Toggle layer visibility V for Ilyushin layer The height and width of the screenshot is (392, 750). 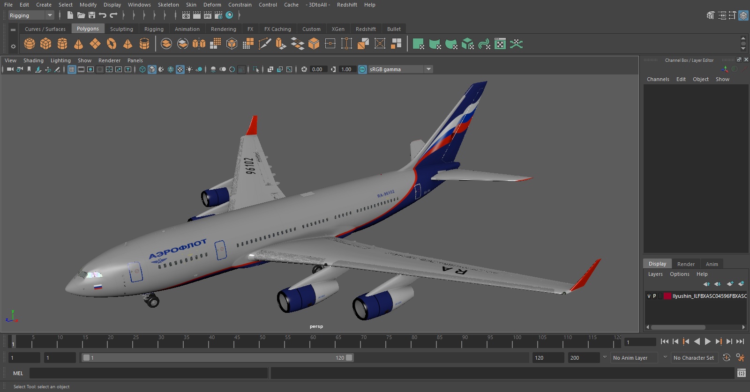point(649,296)
